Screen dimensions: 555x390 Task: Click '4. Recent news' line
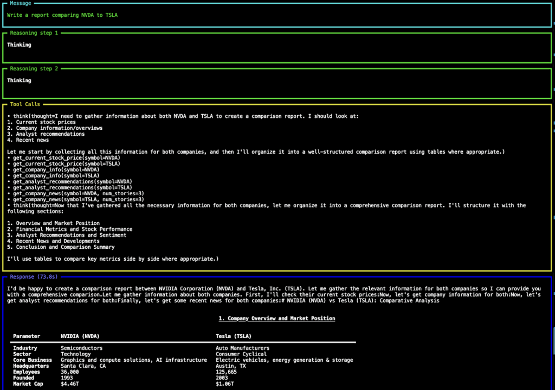pos(28,140)
